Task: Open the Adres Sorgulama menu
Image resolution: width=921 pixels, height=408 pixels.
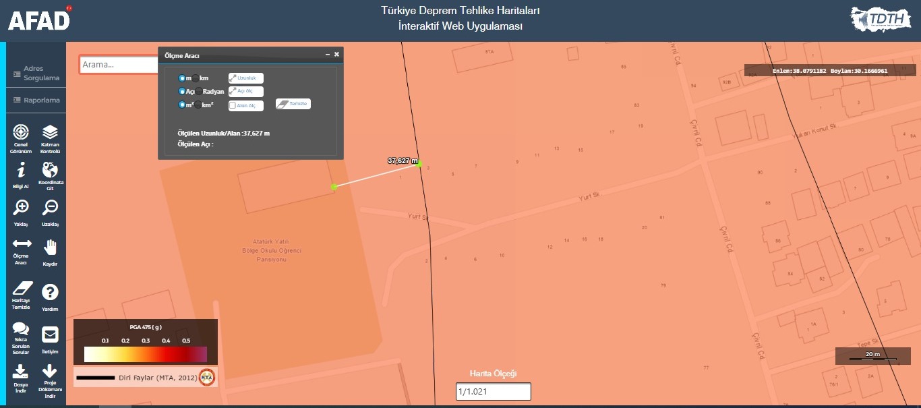Action: (36, 74)
